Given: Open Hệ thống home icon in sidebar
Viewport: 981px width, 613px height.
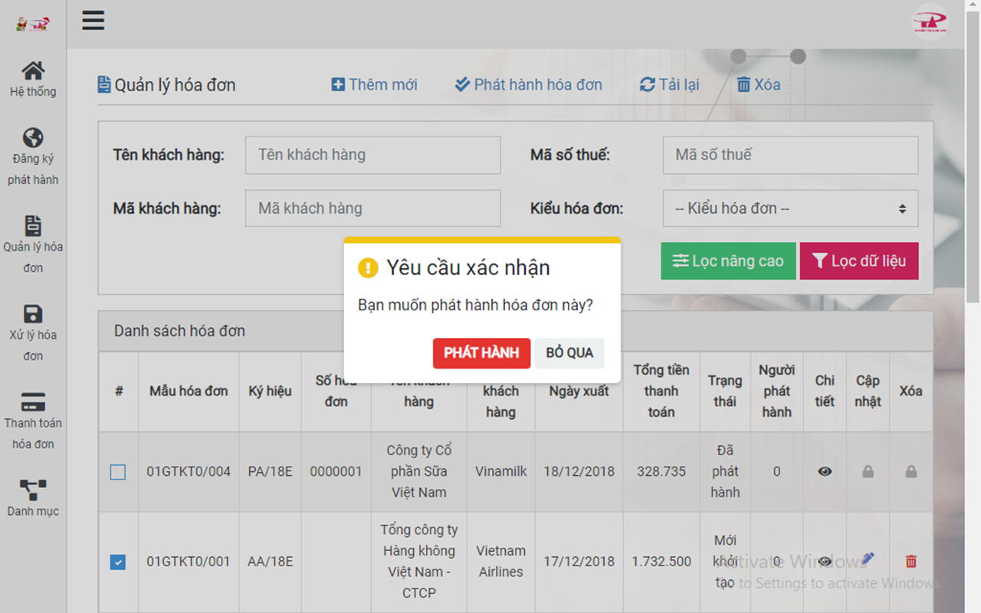Looking at the screenshot, I should [x=33, y=71].
